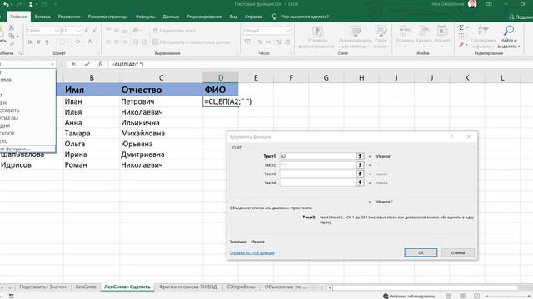Open the Вставка ribbon tab
533x299 pixels.
point(42,17)
